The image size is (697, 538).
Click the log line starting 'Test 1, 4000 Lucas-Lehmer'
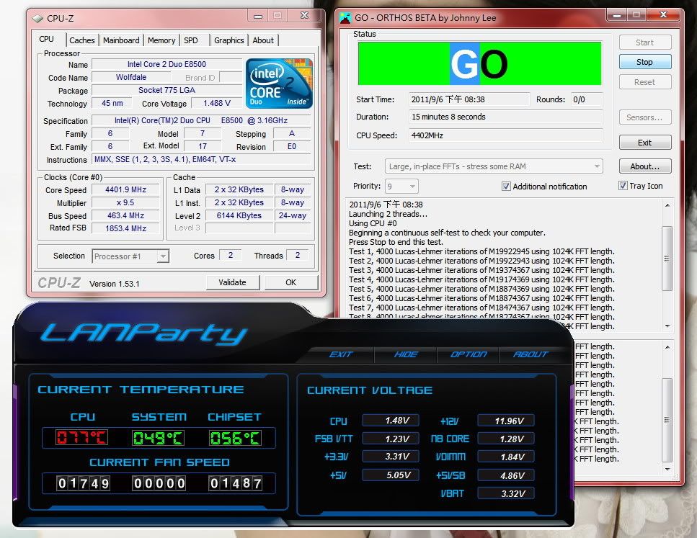(482, 251)
